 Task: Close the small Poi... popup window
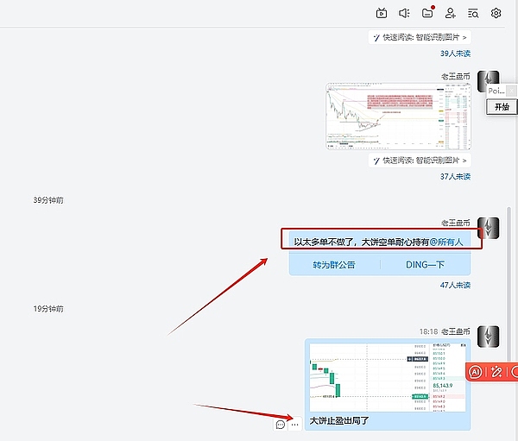512,91
